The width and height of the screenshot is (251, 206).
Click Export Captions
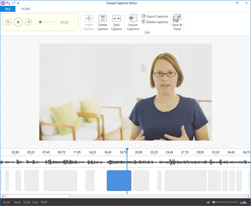(x=155, y=16)
